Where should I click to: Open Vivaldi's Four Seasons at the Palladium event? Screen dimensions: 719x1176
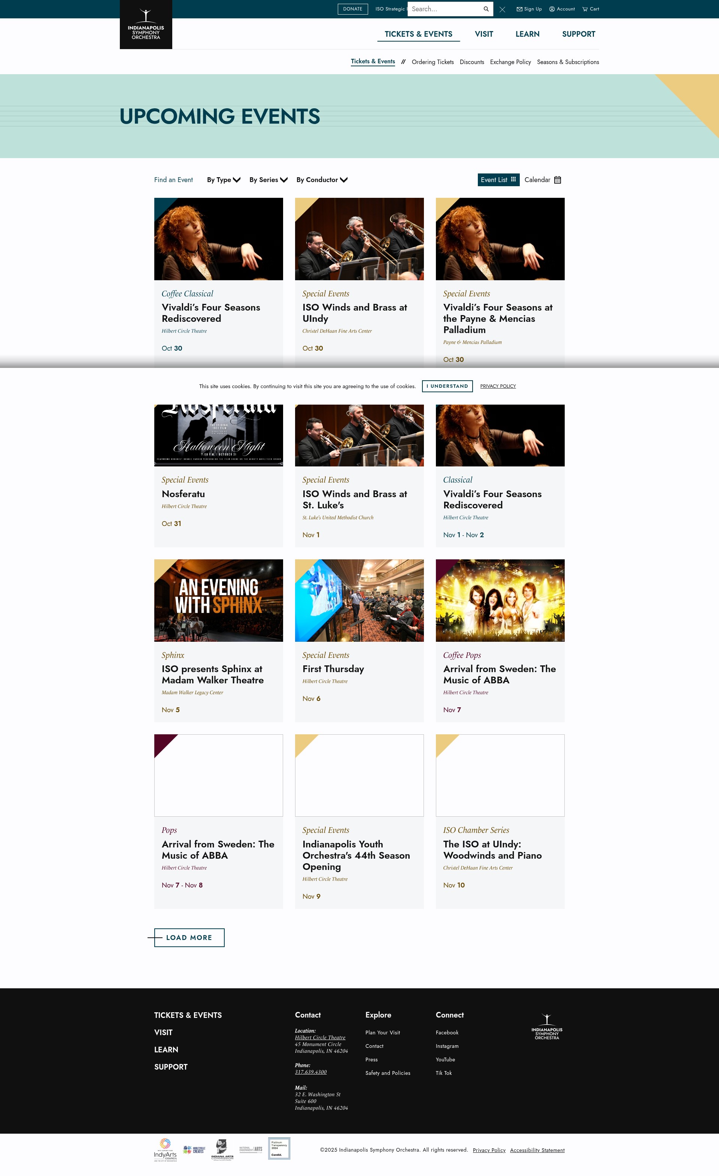coord(498,318)
